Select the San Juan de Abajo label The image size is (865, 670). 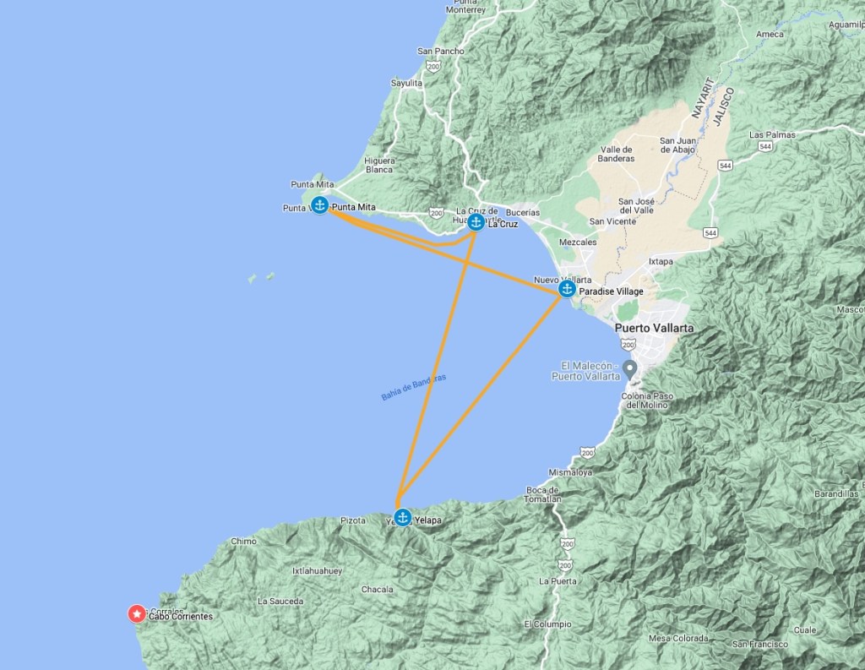pyautogui.click(x=678, y=145)
